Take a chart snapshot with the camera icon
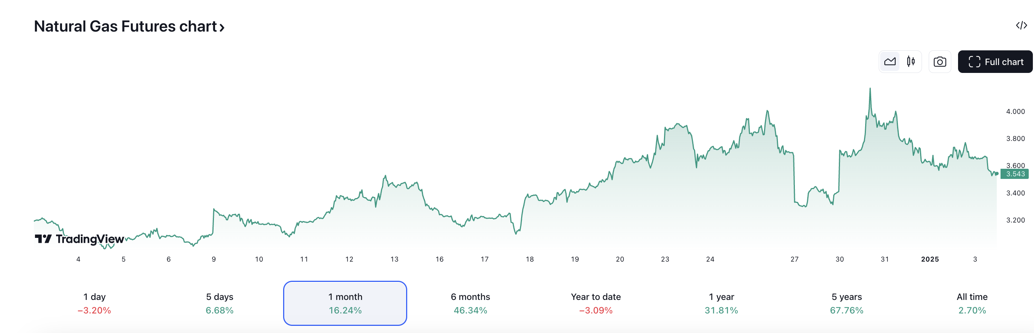1034x333 pixels. coord(940,61)
